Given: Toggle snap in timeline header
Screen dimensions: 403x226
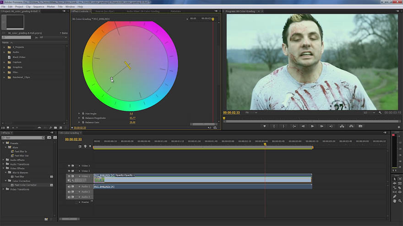Looking at the screenshot, I should point(80,146).
